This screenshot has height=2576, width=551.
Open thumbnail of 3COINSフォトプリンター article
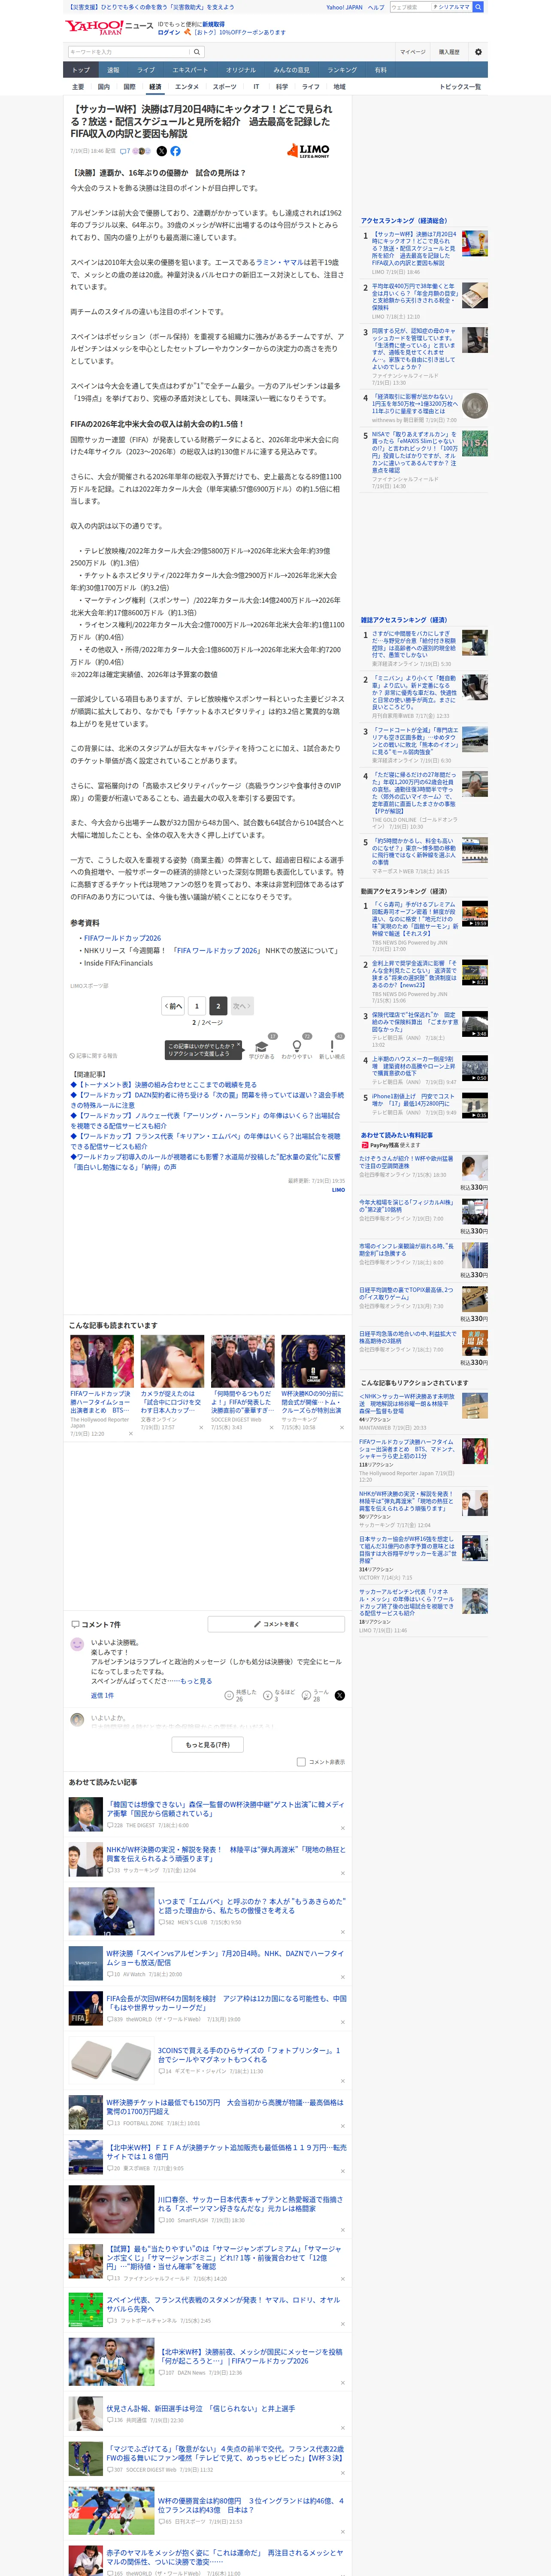click(x=111, y=2061)
